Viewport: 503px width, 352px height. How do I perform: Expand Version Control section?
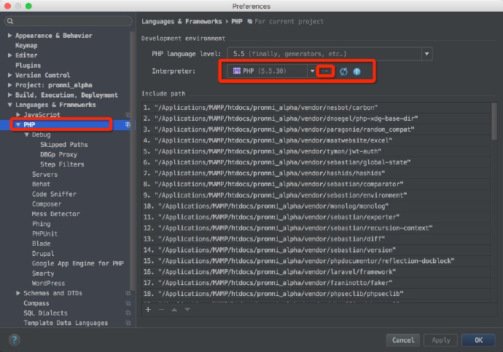(10, 75)
